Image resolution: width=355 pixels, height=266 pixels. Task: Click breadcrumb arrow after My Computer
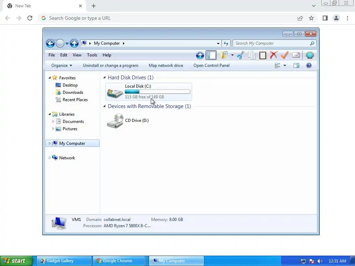124,43
